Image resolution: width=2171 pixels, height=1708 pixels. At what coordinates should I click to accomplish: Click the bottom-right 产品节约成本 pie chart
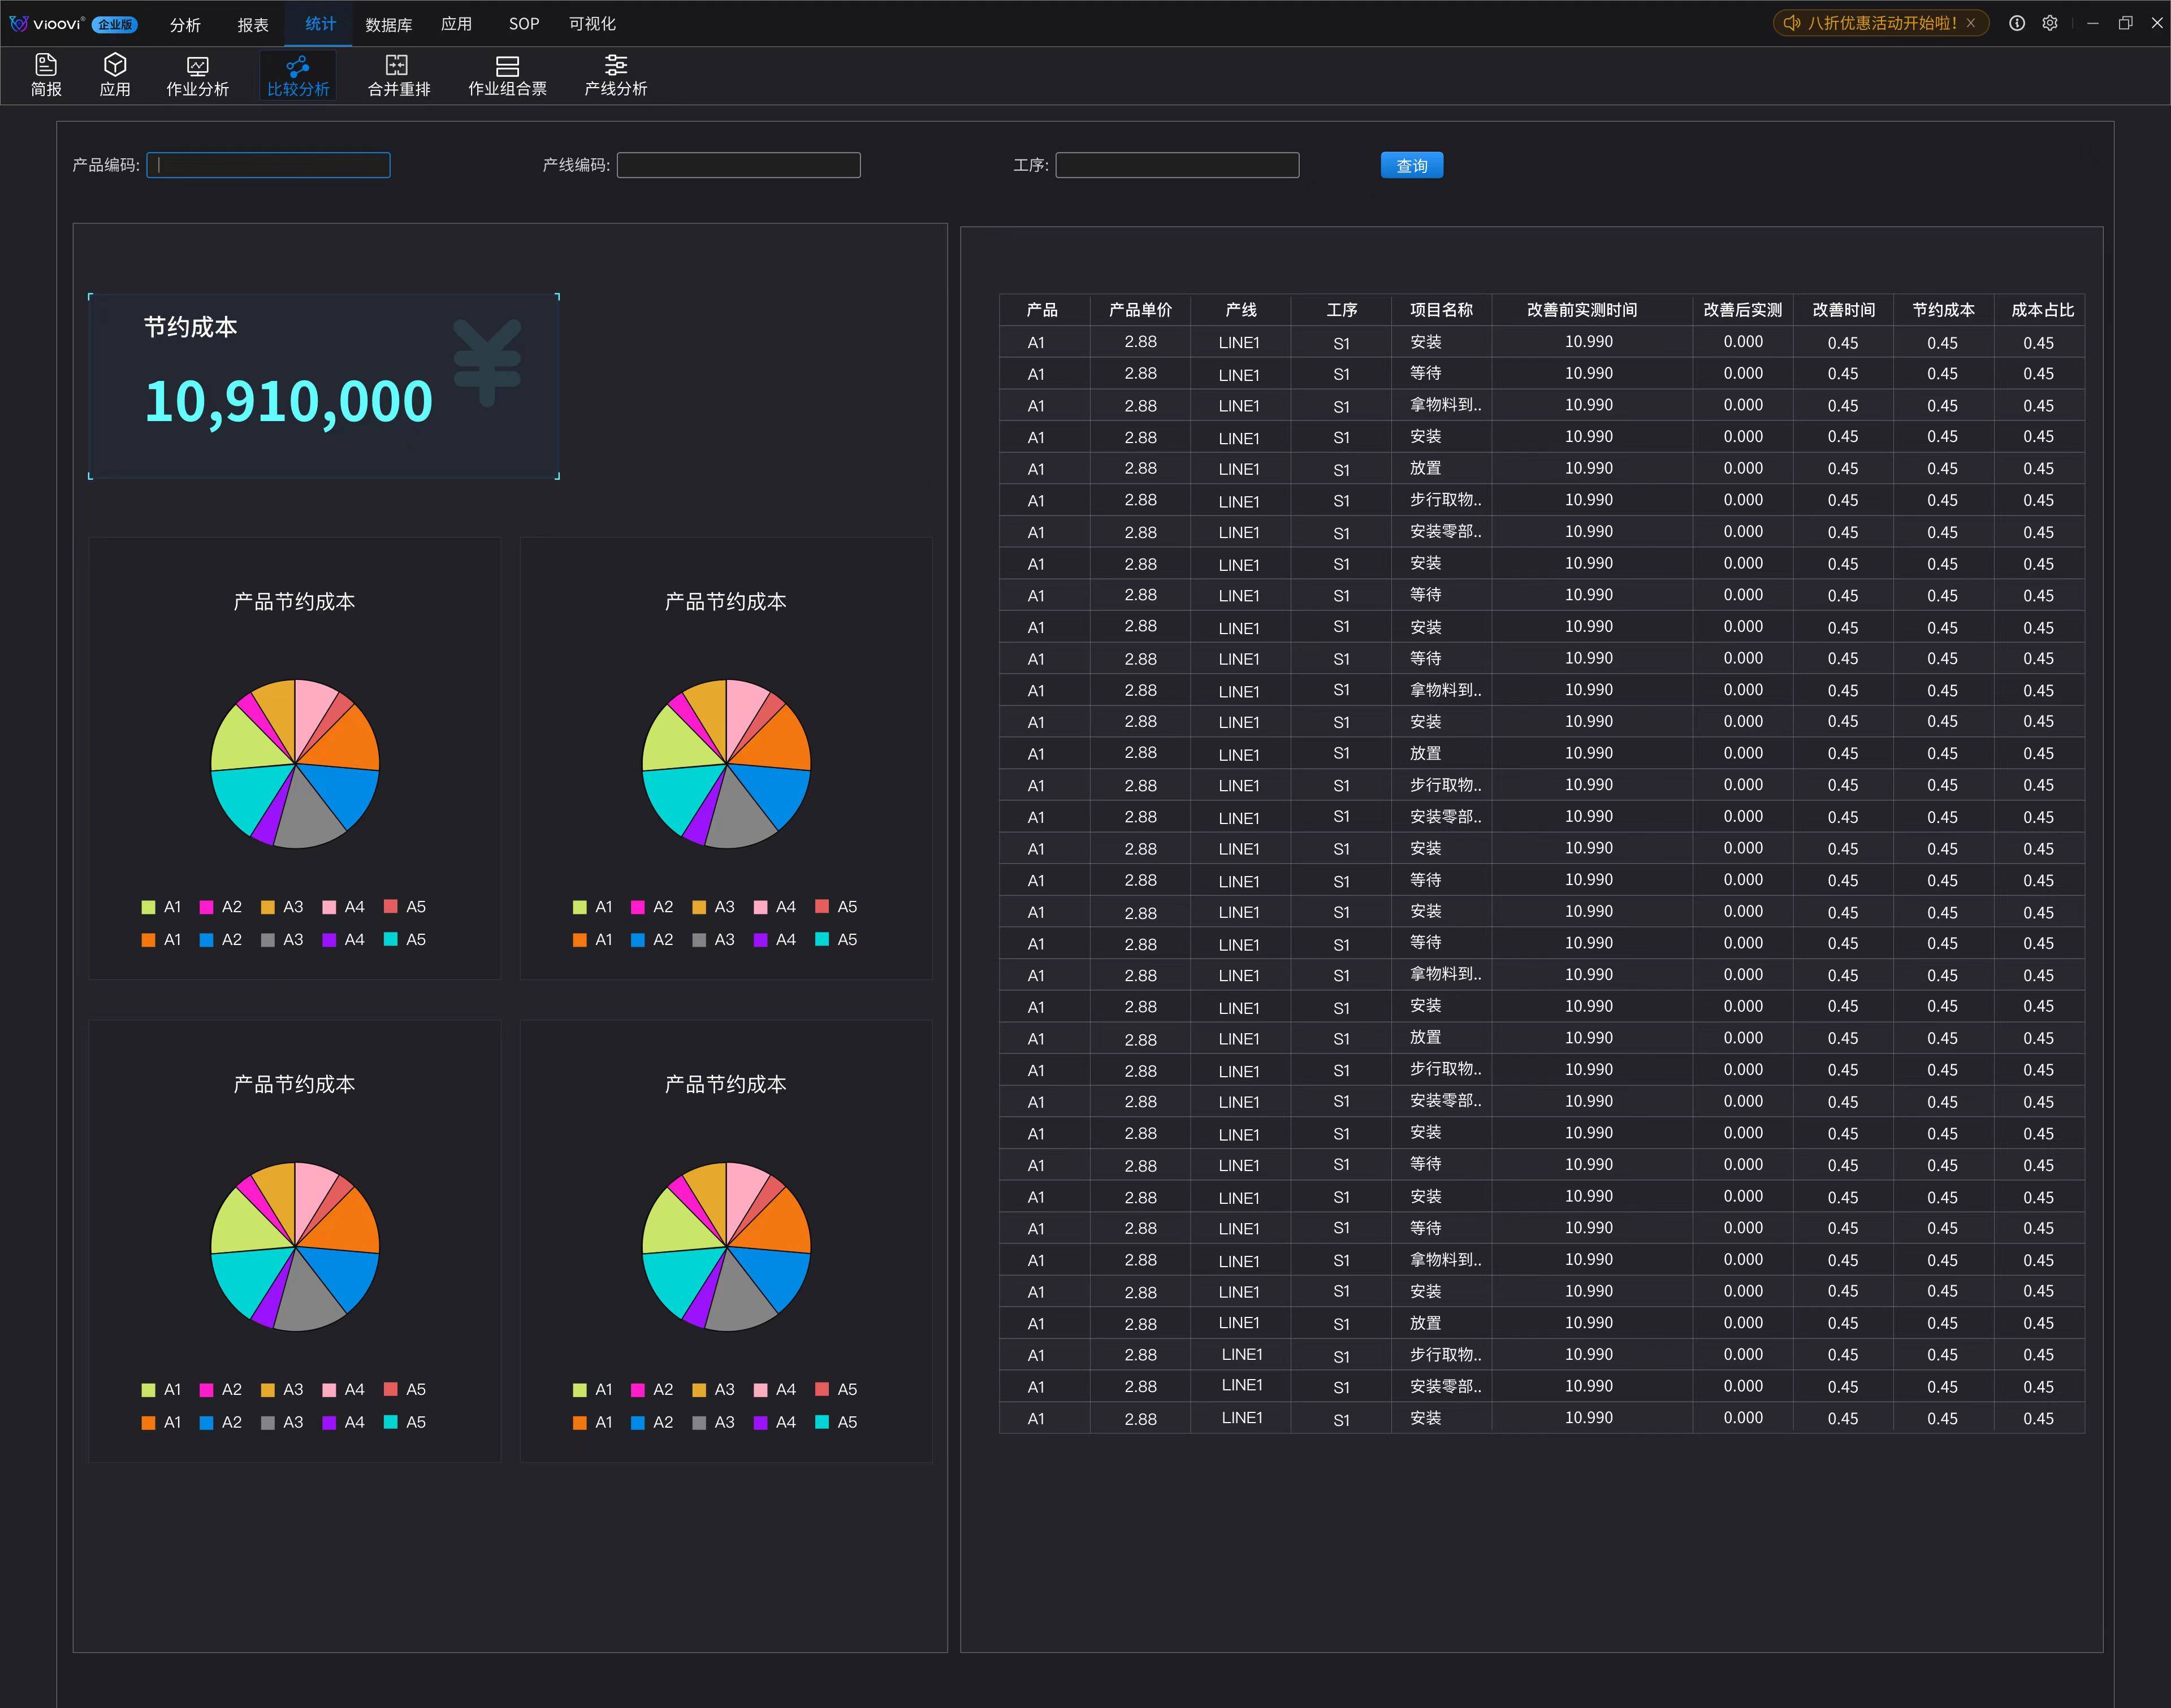(x=726, y=1246)
